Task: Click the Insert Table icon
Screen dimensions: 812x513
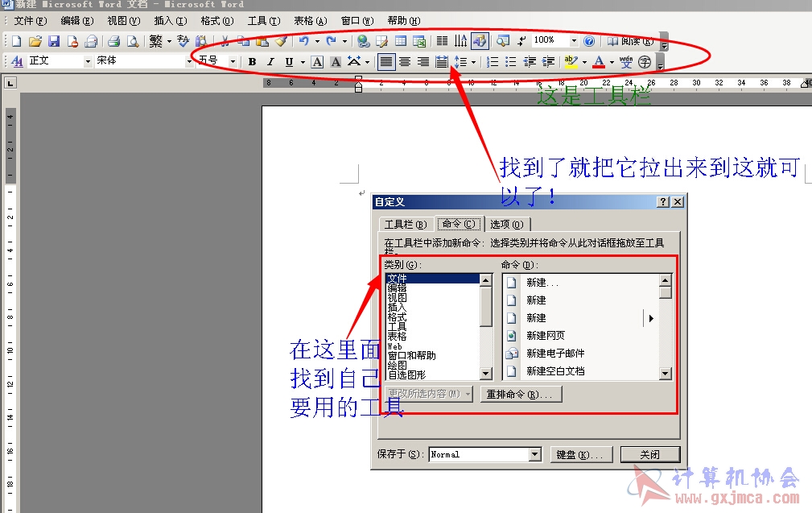Action: pos(401,41)
